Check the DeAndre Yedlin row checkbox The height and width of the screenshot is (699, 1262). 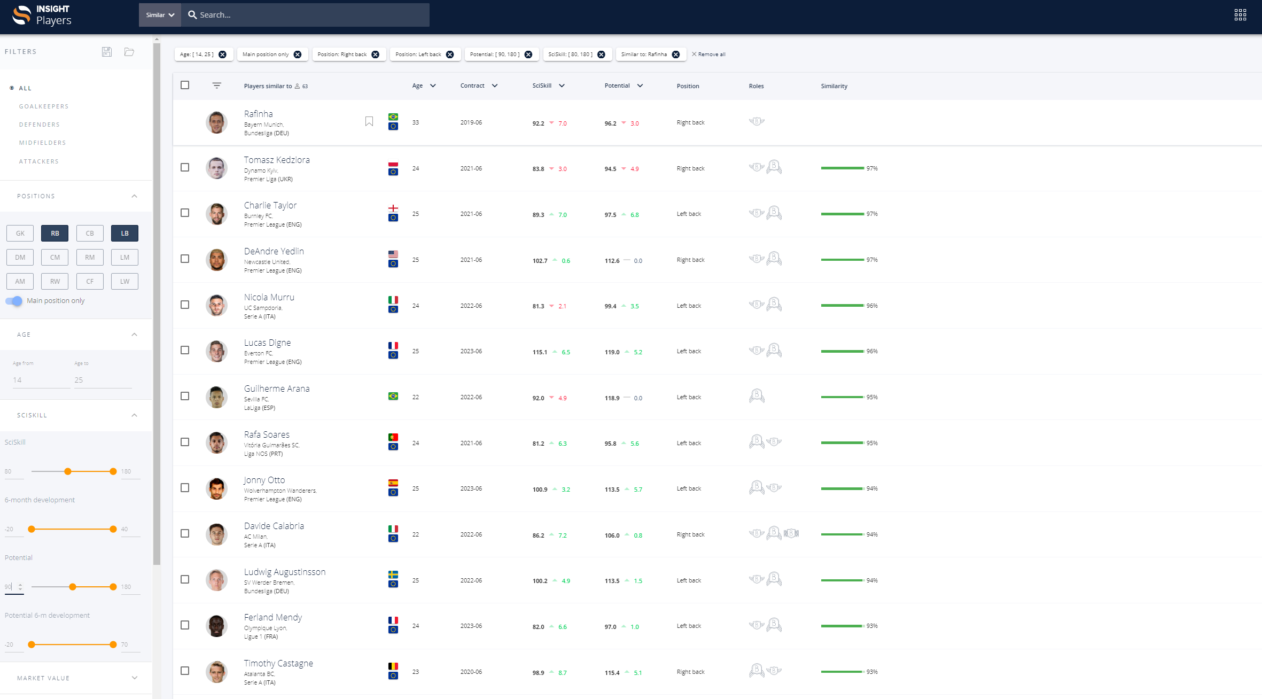coord(185,259)
